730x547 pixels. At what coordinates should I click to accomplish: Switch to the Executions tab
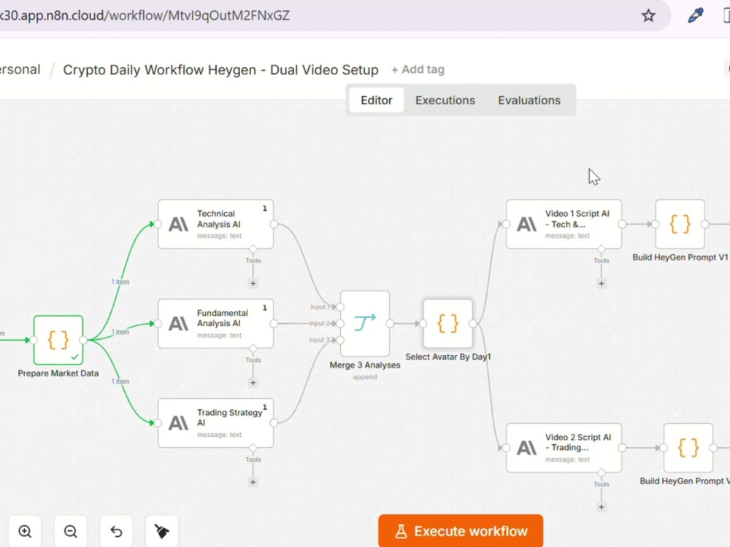445,100
